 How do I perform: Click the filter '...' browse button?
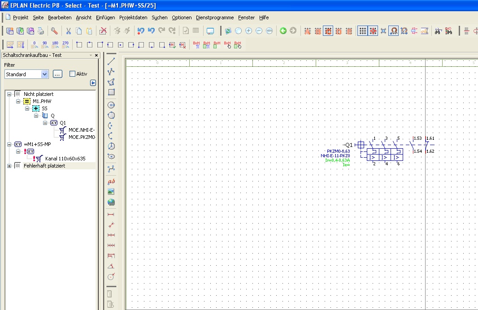[57, 74]
